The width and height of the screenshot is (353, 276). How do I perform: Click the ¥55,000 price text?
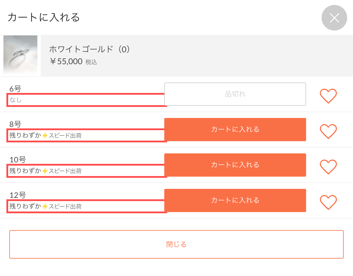coord(66,62)
